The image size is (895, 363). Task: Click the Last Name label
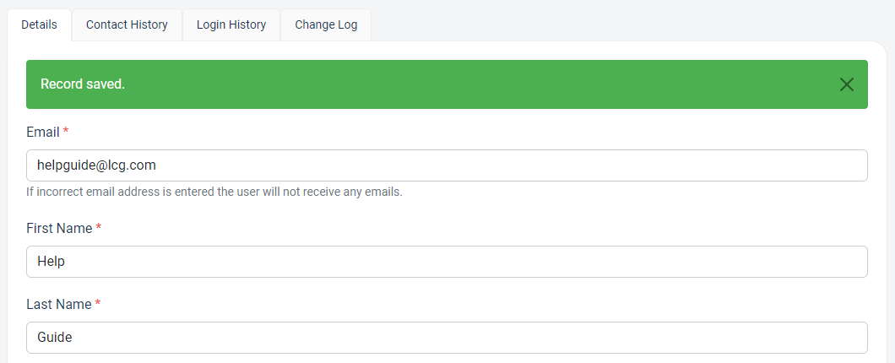pos(59,304)
